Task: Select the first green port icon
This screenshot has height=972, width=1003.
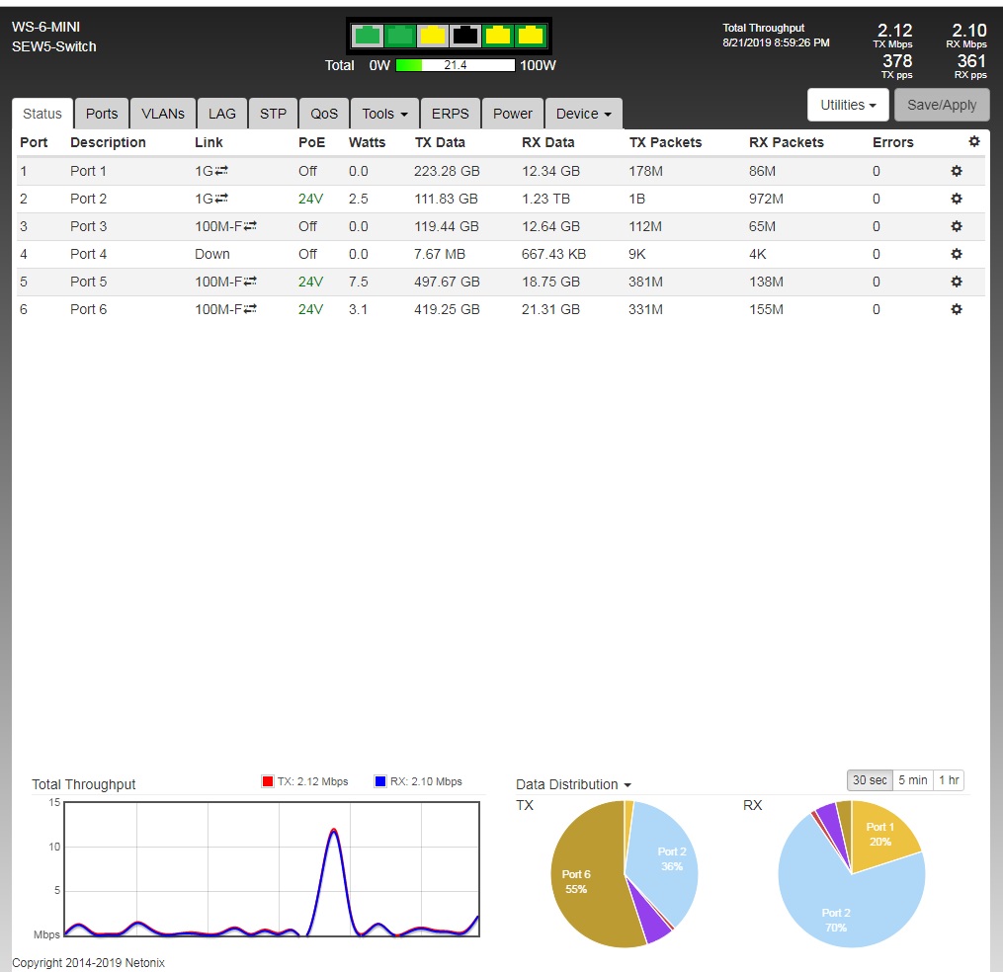Action: point(369,36)
